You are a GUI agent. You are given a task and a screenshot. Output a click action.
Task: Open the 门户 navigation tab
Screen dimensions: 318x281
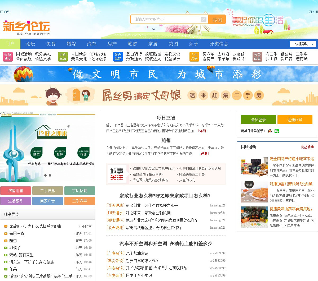(x=10, y=44)
